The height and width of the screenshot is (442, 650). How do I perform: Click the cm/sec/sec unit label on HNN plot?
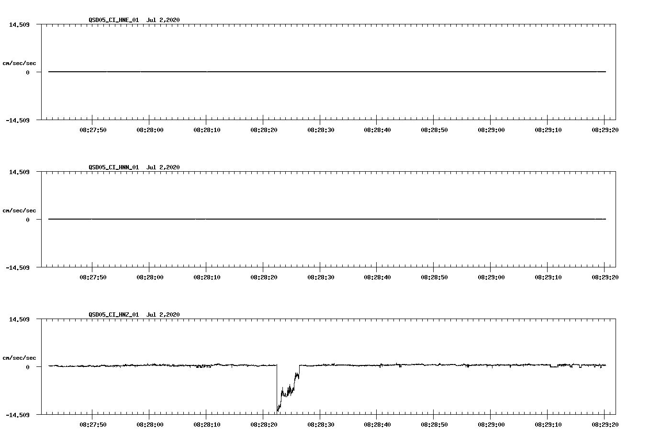click(x=20, y=210)
